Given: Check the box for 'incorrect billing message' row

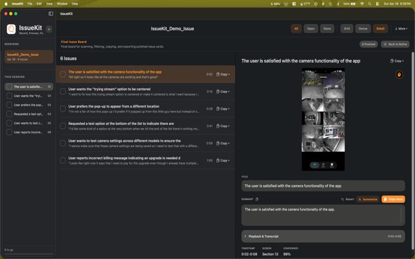Looking at the screenshot, I should tap(63, 160).
